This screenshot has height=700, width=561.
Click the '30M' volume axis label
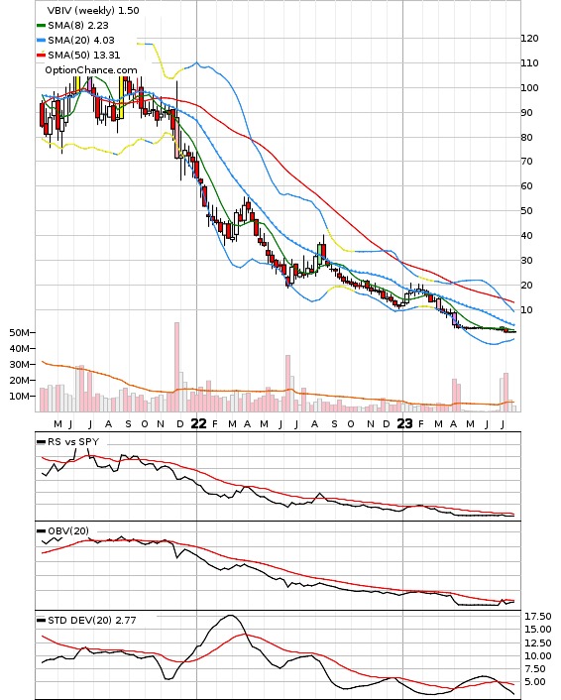(20, 365)
